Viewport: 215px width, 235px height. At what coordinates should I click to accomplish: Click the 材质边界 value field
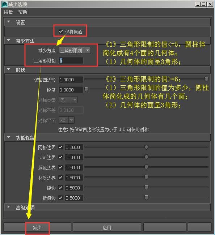click(x=74, y=178)
